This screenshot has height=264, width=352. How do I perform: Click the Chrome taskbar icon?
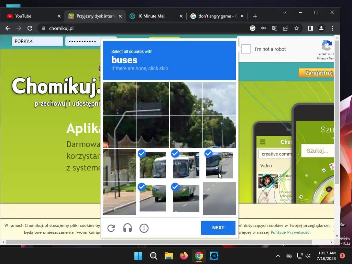coord(199,256)
